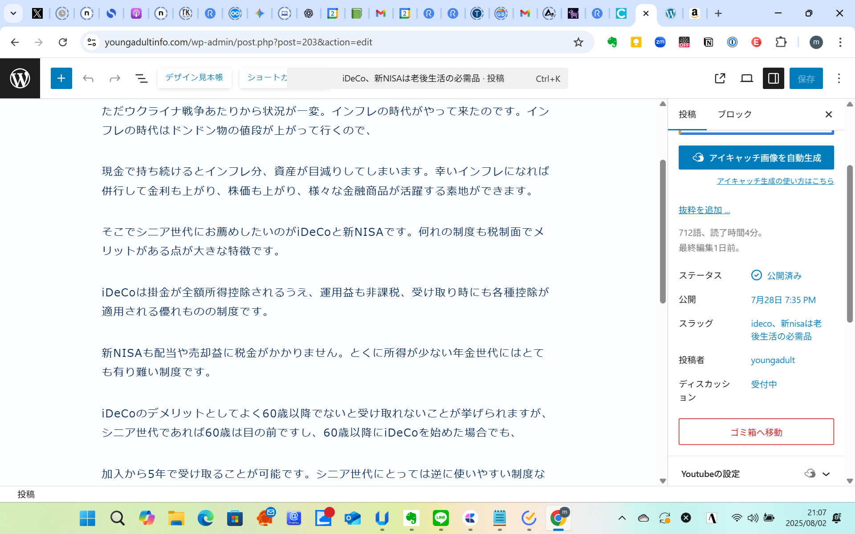Switch to the Amazon browser tab
The height and width of the screenshot is (534, 855).
click(694, 13)
